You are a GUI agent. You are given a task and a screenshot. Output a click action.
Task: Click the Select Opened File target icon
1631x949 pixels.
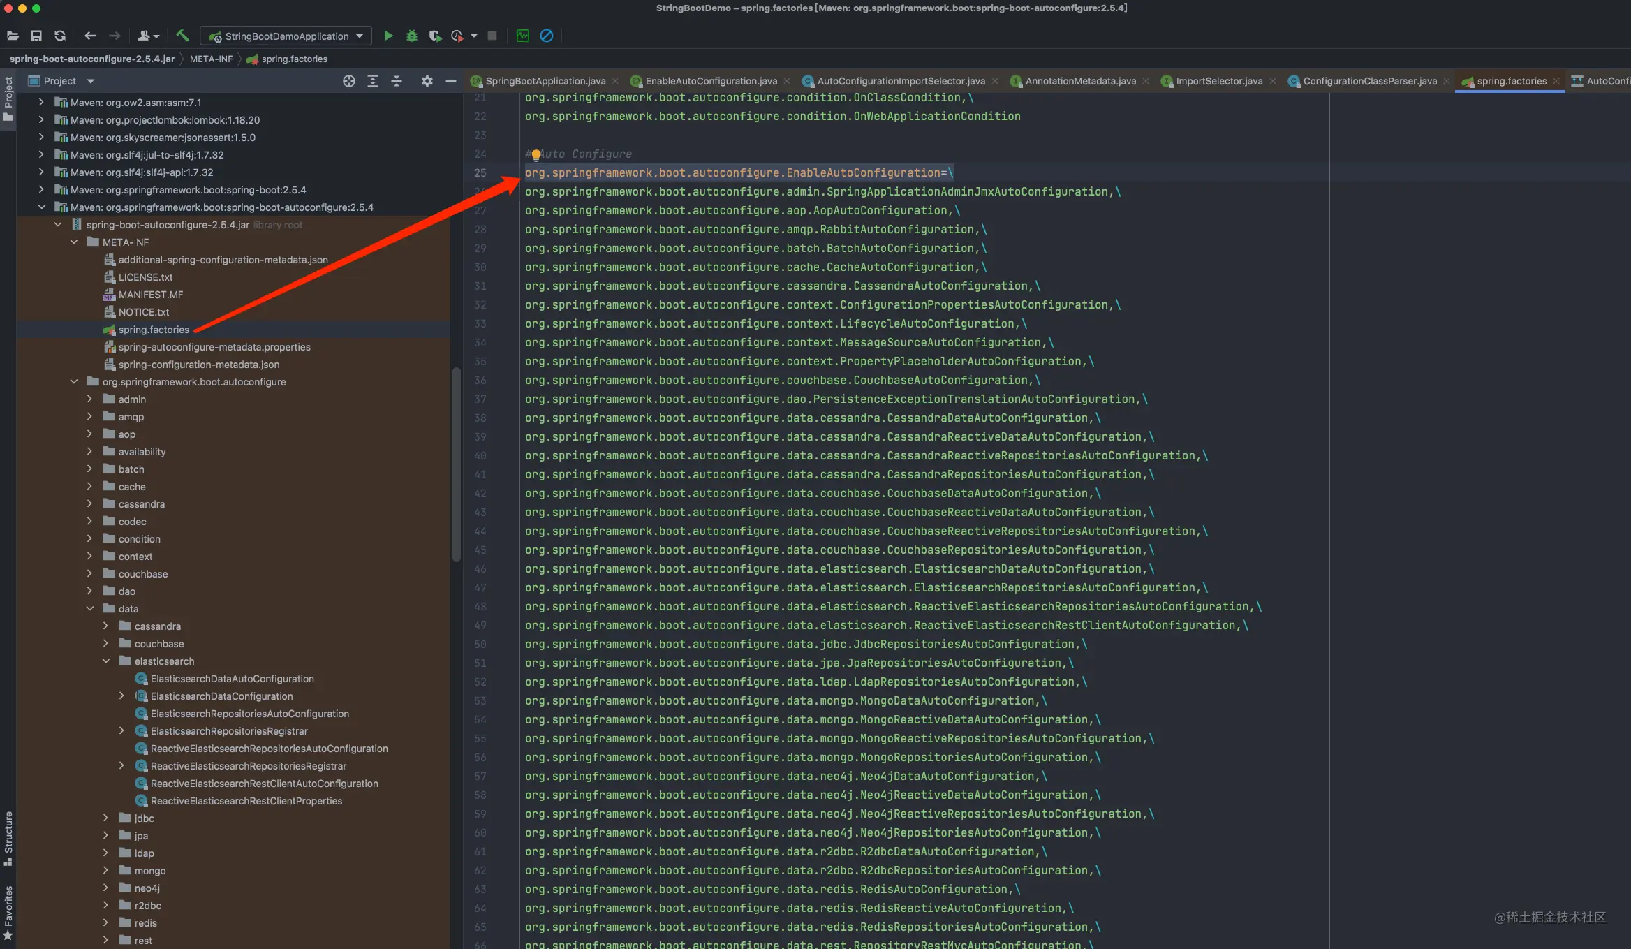point(349,81)
